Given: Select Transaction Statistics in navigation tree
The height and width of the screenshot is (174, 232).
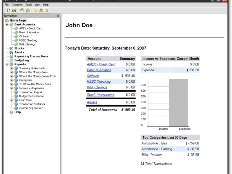Looking at the screenshot, I should 32,104.
